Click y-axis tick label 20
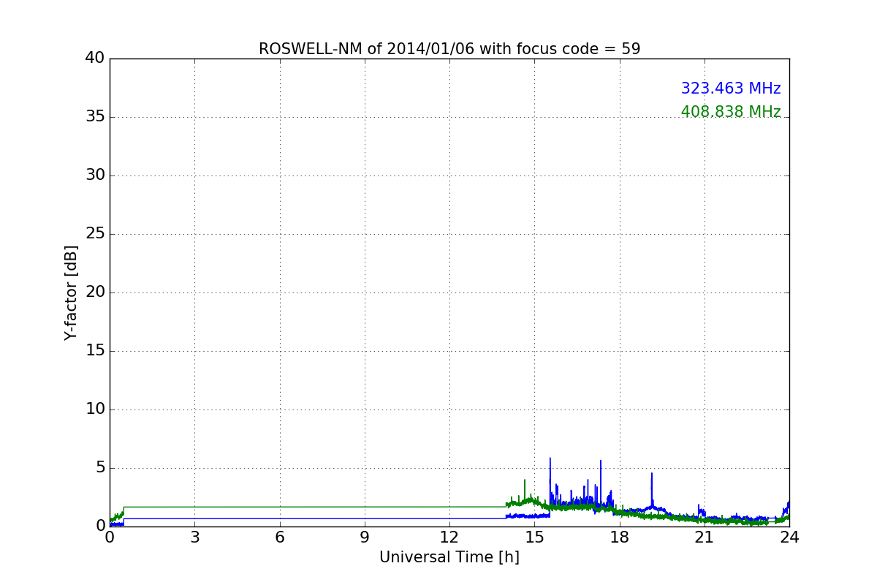Image resolution: width=877 pixels, height=585 pixels. coord(95,292)
